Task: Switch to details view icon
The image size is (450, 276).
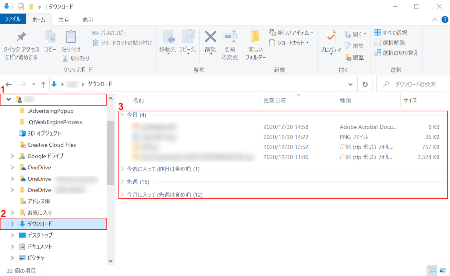Action: pyautogui.click(x=433, y=270)
